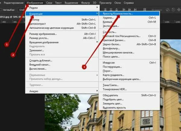Open the Фильтр menu
This screenshot has height=131, width=181.
point(85,3)
